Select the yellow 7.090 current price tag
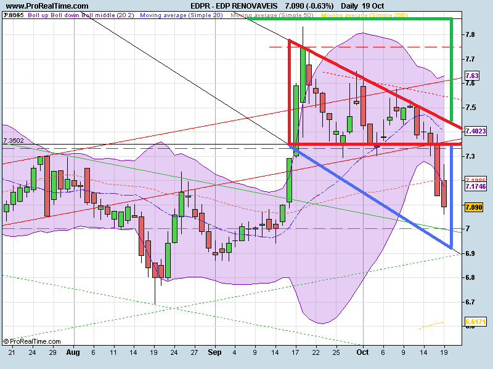 [x=474, y=207]
